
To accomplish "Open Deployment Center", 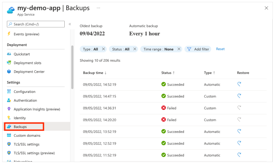I will (x=29, y=72).
